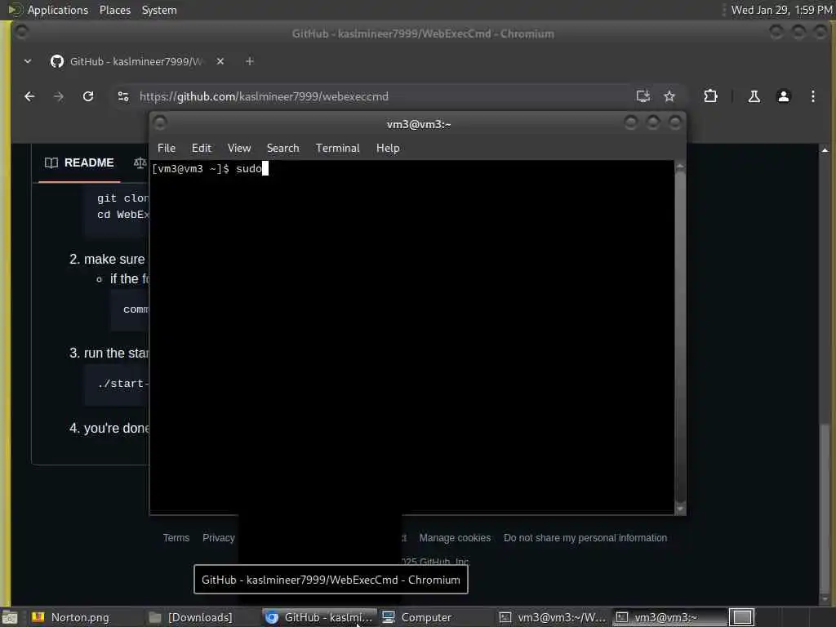Click the README tab on GitHub page
The width and height of the screenshot is (836, 627).
click(79, 162)
